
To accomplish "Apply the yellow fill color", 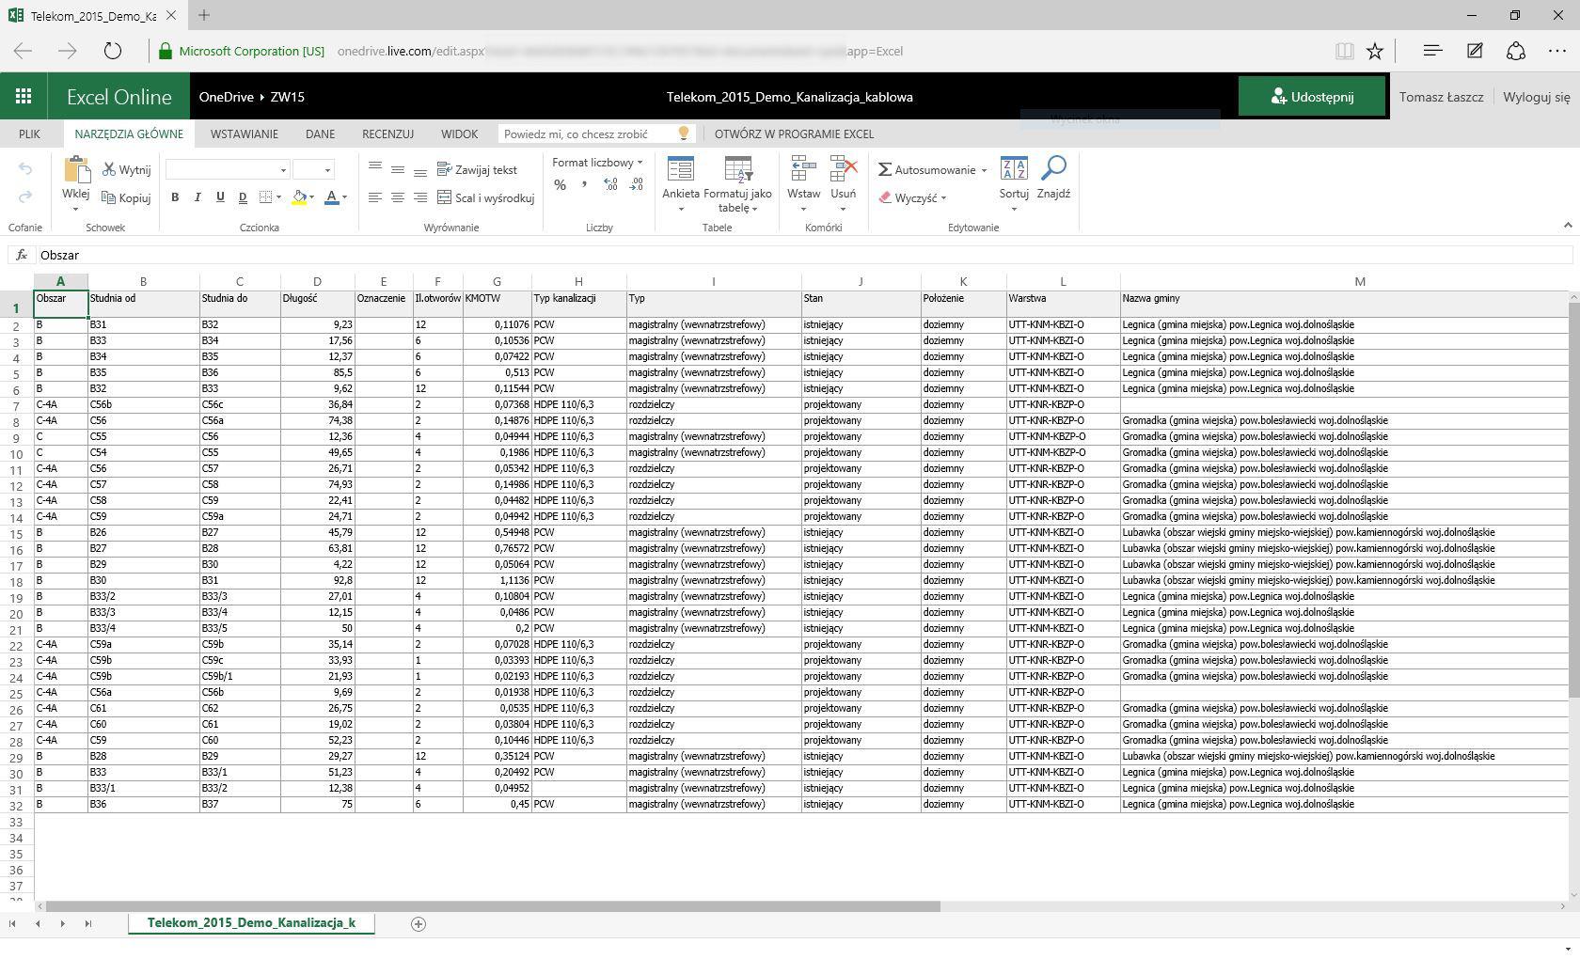I will [299, 197].
